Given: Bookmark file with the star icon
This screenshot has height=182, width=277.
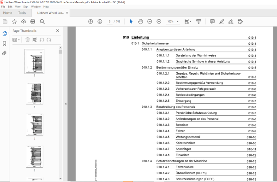Looking at the screenshot, I should [x=14, y=22].
